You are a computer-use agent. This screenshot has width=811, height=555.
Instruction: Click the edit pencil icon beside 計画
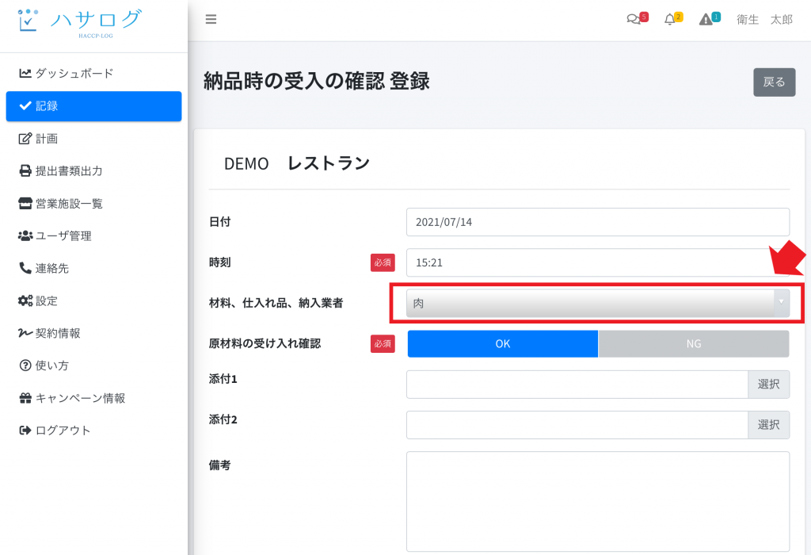point(25,139)
